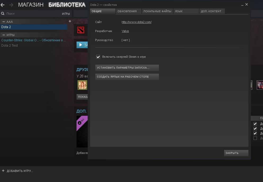Select Dota 2 in the library list

pos(34,27)
